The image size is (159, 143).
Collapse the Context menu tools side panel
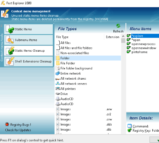click(x=2, y=26)
